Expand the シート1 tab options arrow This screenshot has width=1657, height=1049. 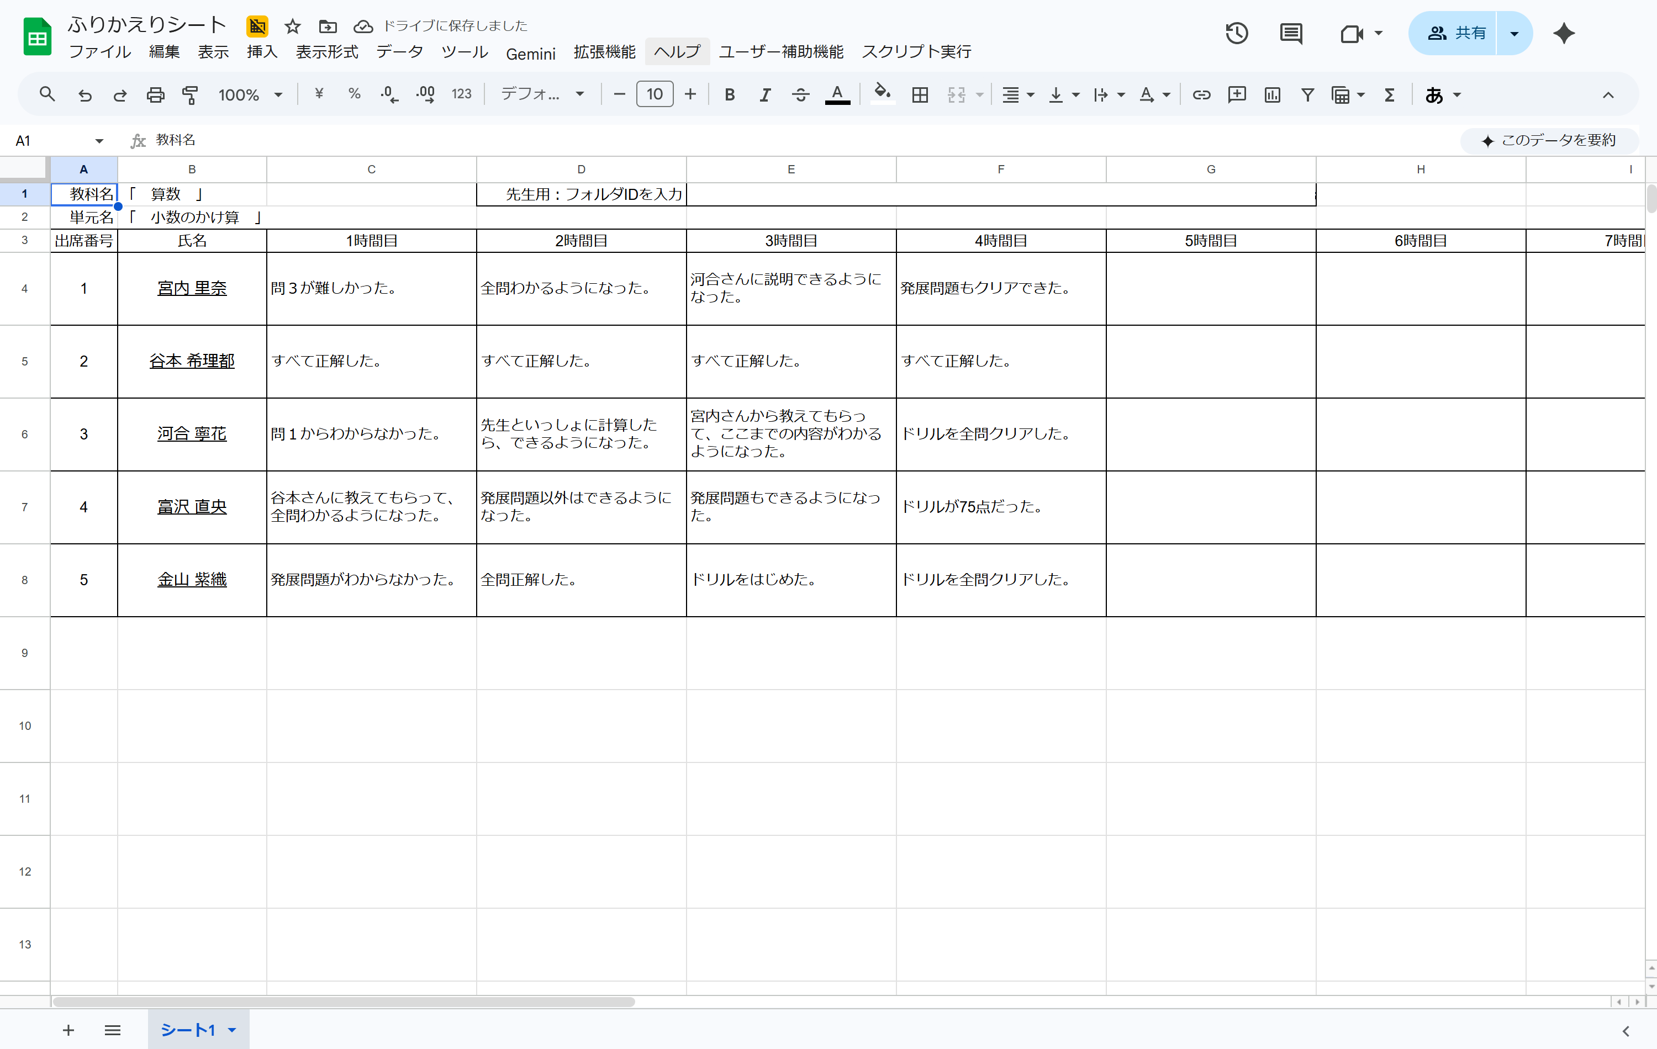pyautogui.click(x=232, y=1030)
